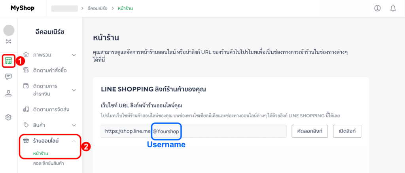
Task: Open the settings gear icon
Action: (x=9, y=117)
